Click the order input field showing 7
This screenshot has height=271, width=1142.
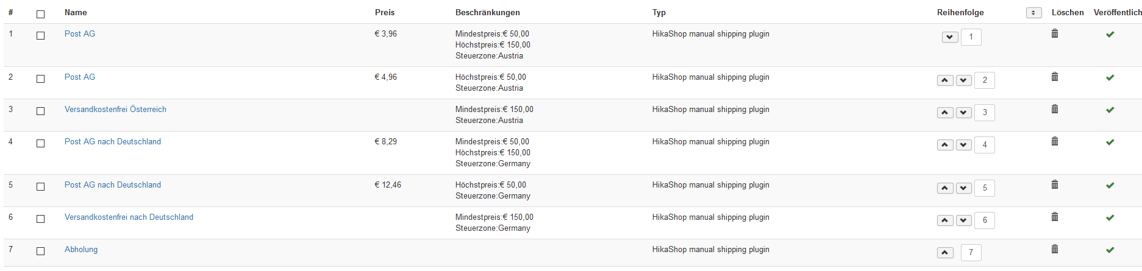971,253
